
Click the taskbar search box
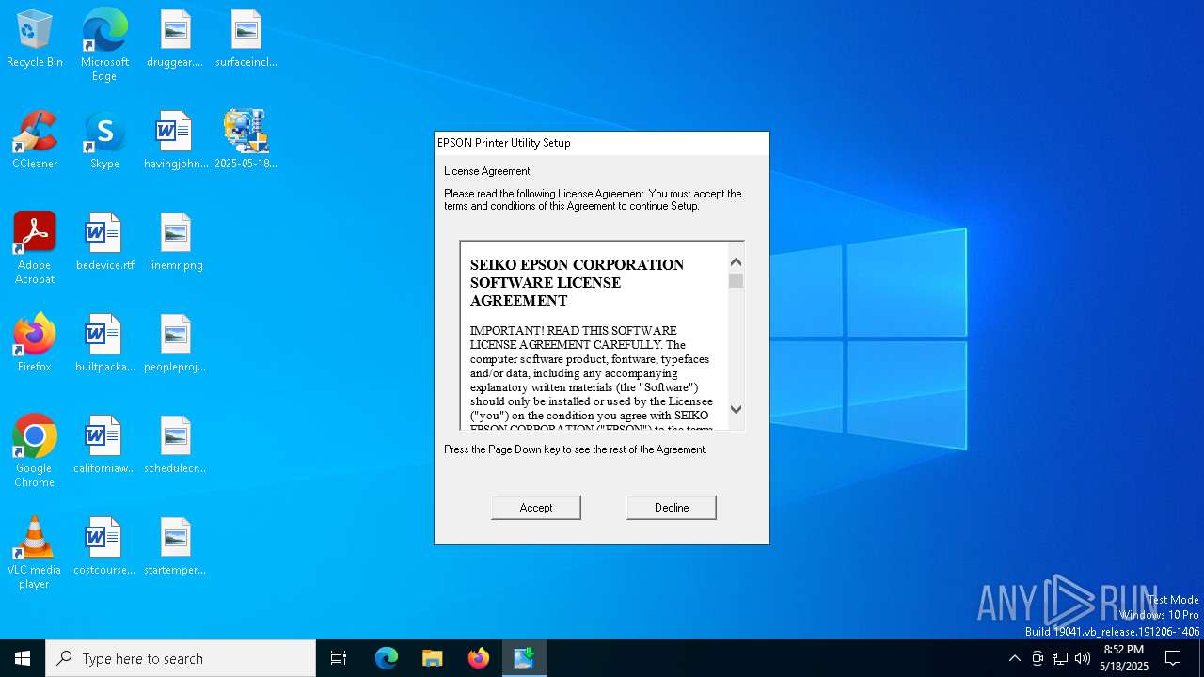181,658
